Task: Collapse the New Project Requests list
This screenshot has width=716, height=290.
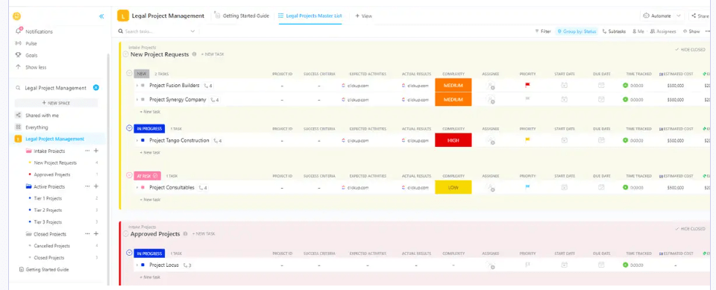Action: (125, 54)
